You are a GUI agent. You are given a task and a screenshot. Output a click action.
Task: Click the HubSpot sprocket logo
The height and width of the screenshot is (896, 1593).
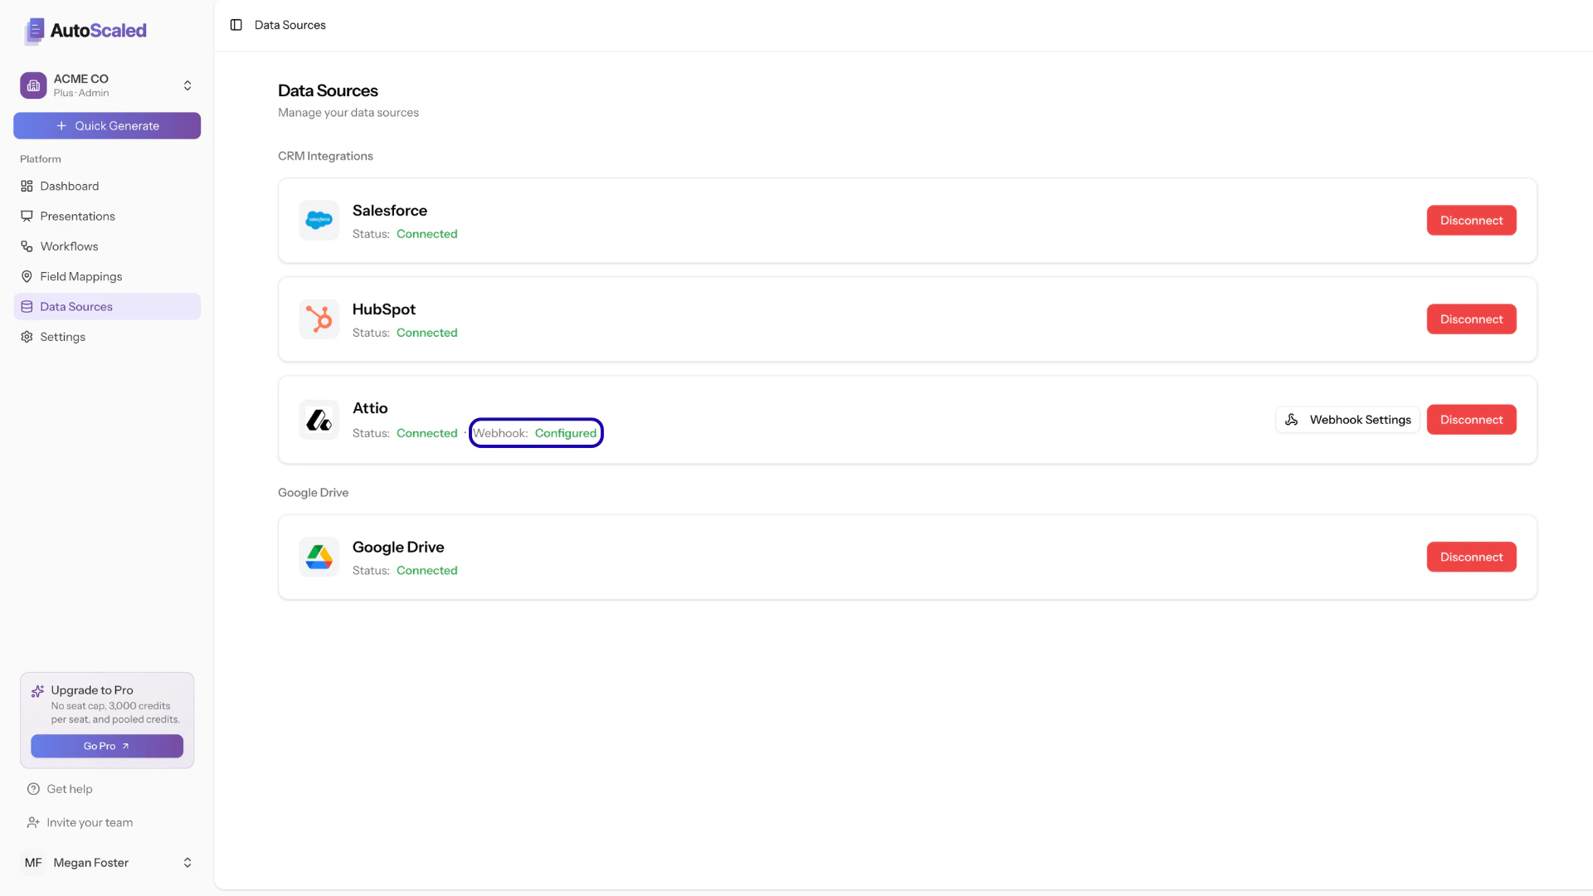point(319,319)
